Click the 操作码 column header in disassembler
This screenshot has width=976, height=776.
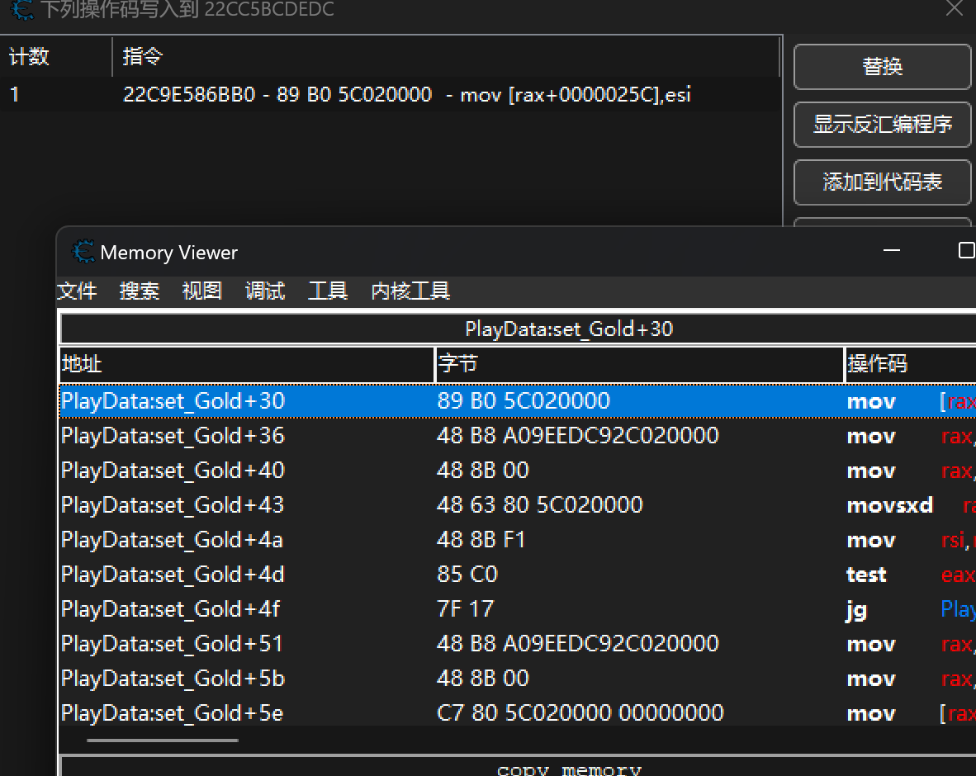[x=910, y=364]
